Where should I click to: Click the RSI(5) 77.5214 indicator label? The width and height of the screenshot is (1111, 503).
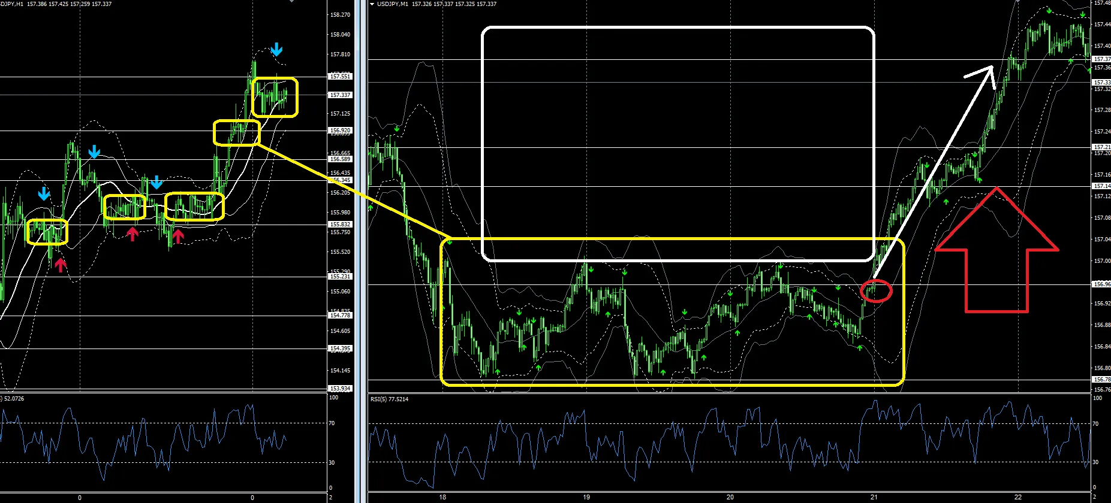(x=389, y=399)
